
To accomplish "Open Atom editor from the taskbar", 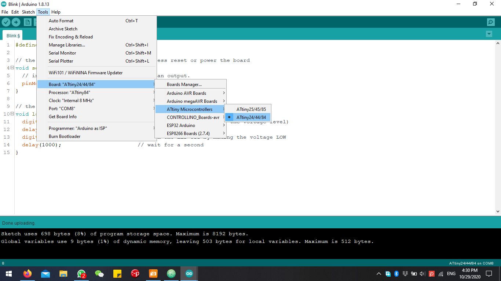I will pos(171,274).
